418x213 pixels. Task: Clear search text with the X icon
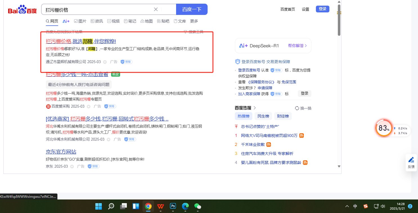pyautogui.click(x=156, y=9)
